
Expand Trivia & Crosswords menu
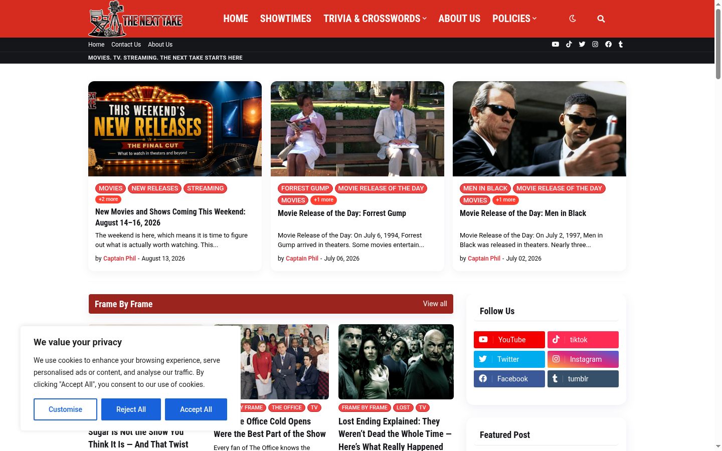click(375, 19)
